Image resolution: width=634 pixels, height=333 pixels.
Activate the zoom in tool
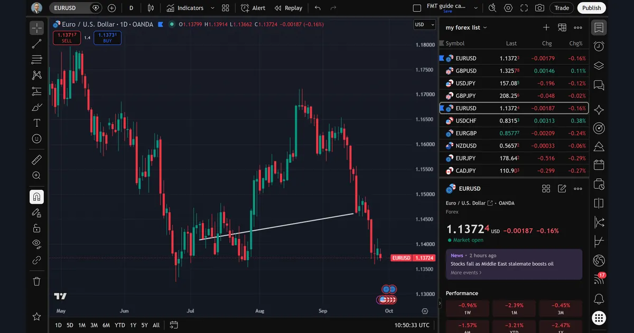click(36, 175)
